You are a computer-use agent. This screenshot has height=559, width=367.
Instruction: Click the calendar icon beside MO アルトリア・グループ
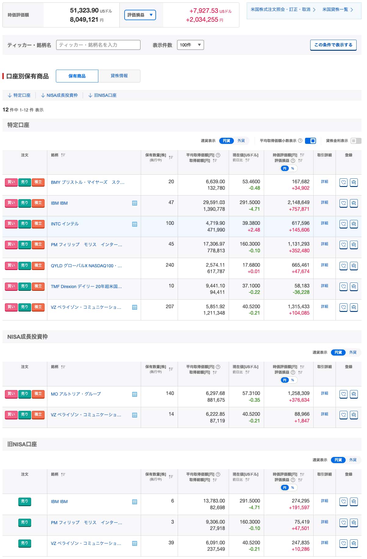pos(134,394)
